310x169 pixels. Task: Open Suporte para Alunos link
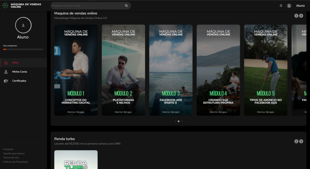14,153
